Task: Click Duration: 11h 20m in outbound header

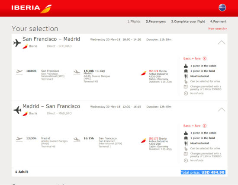Action: (159, 40)
